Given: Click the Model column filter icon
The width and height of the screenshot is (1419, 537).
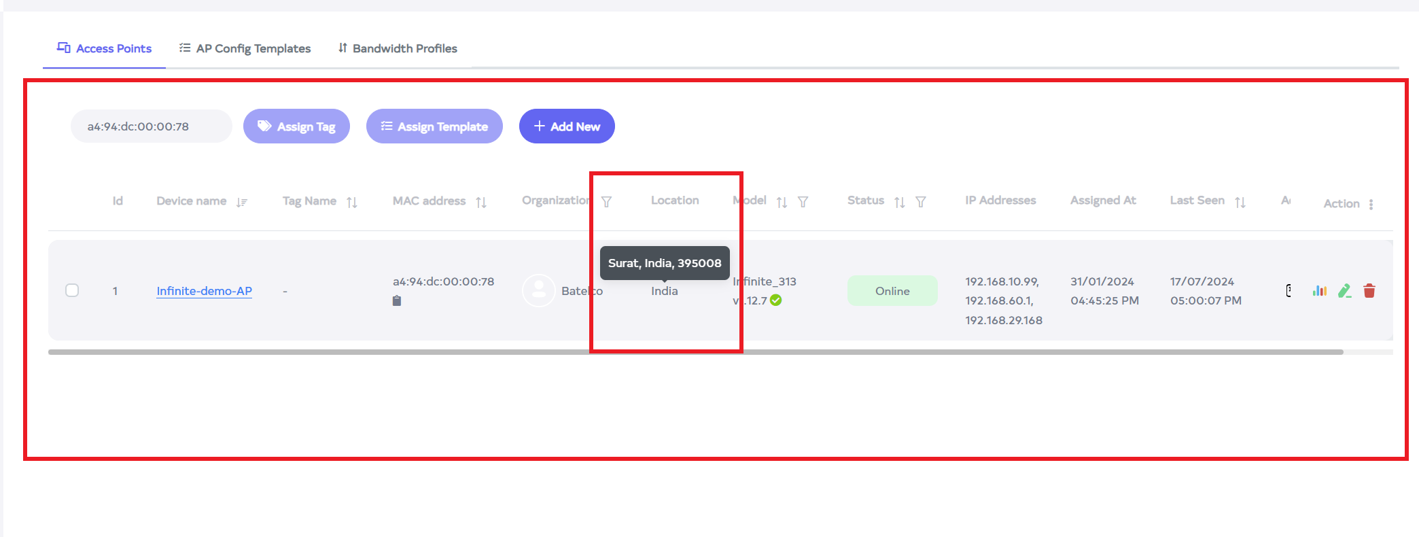Looking at the screenshot, I should (x=803, y=202).
